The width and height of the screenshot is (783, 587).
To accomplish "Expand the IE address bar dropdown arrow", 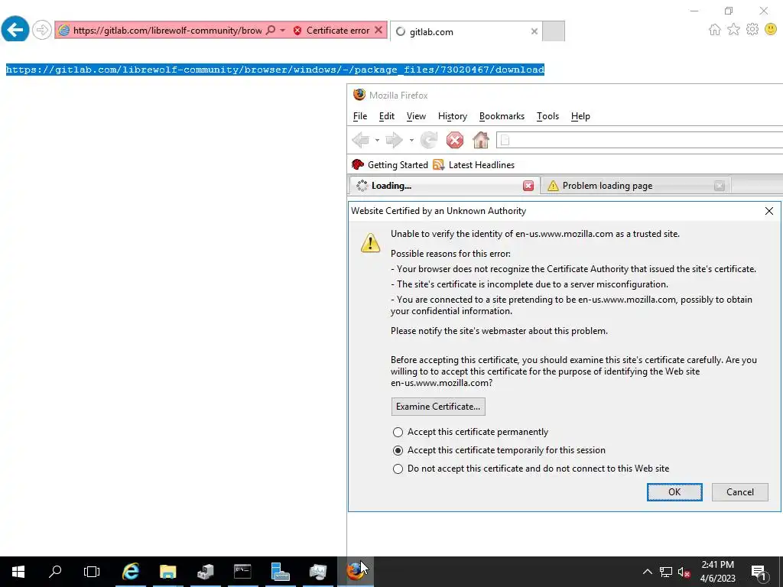I will (283, 30).
